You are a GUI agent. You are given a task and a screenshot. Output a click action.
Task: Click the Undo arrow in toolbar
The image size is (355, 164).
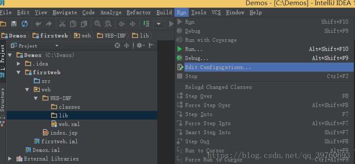[38, 24]
